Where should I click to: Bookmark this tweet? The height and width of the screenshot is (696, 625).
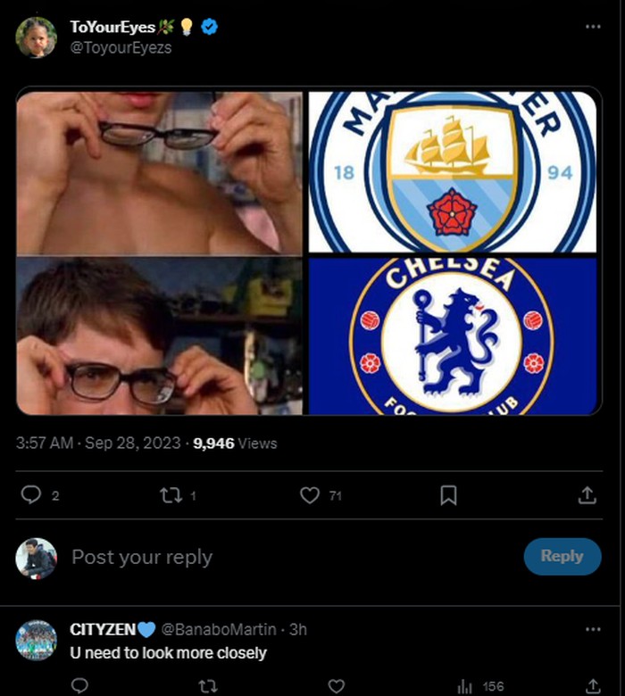point(449,494)
